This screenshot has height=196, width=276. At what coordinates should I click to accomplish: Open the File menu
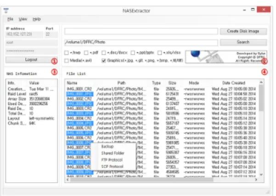pos(10,19)
